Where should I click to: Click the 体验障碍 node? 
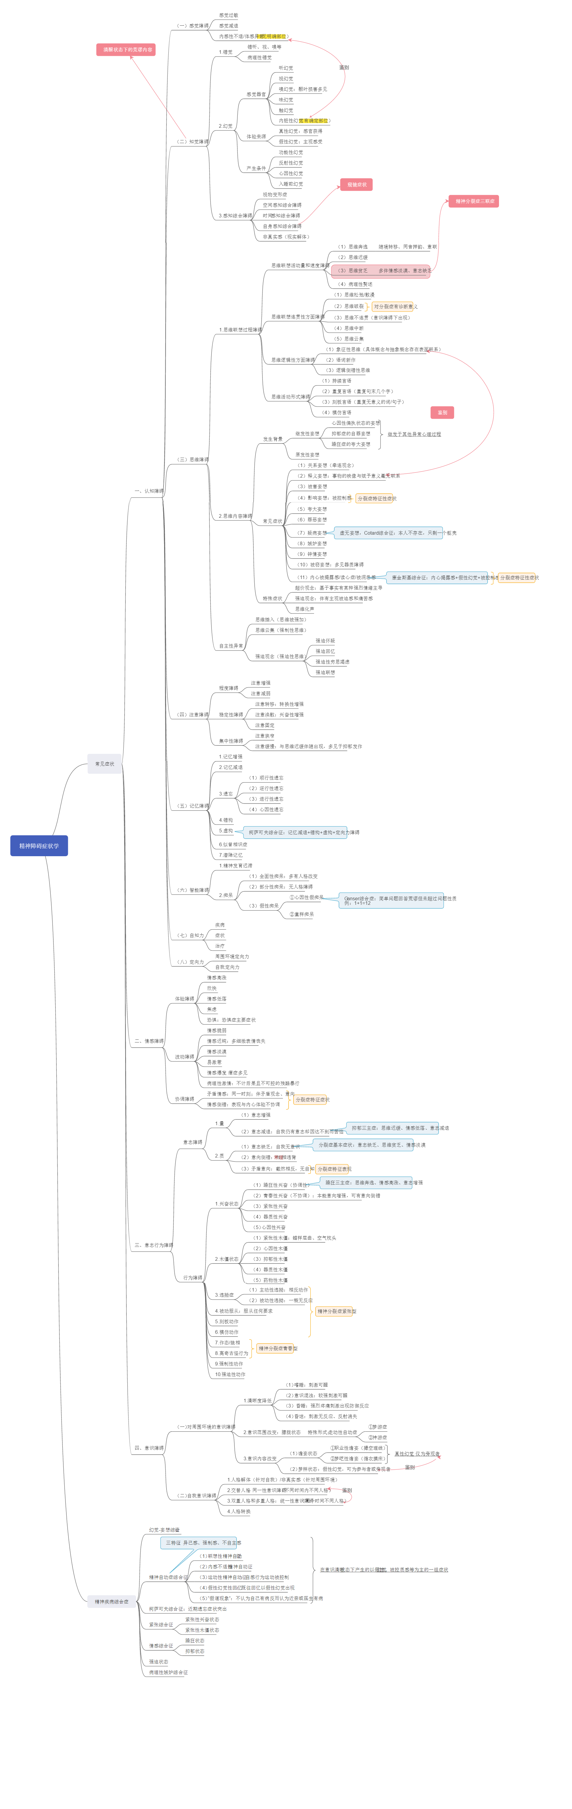click(x=185, y=999)
